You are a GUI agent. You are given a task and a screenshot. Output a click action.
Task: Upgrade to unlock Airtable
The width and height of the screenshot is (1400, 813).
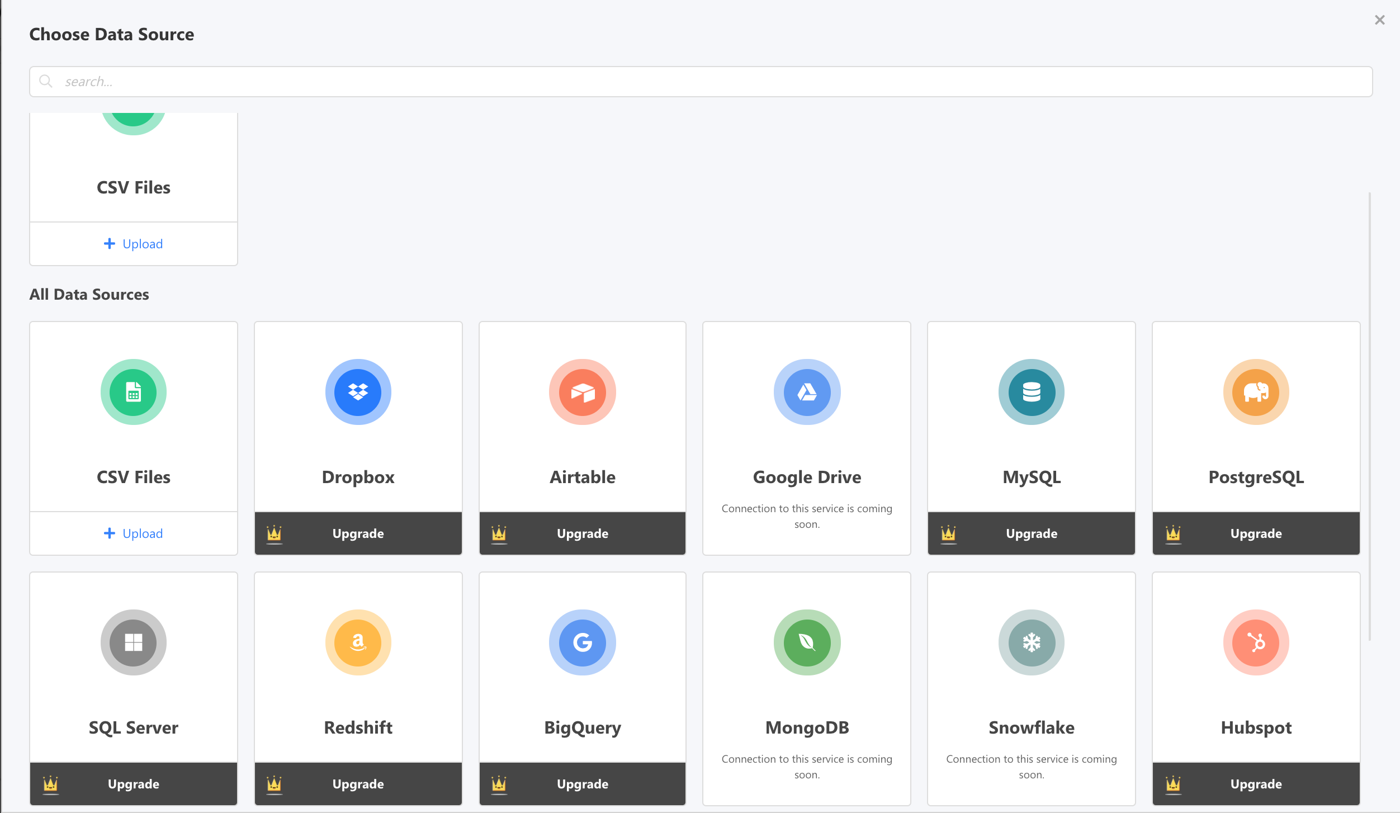583,533
